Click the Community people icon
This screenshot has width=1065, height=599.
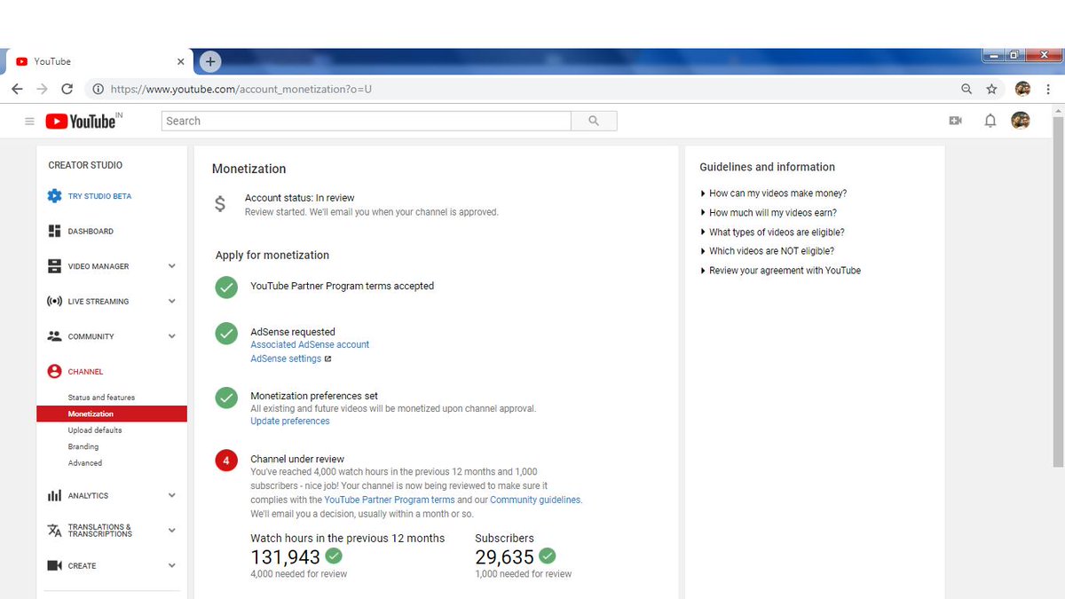coord(54,336)
